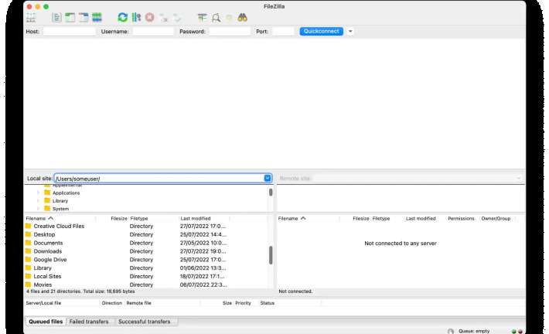Click the Remote file queue column header

(x=138, y=303)
